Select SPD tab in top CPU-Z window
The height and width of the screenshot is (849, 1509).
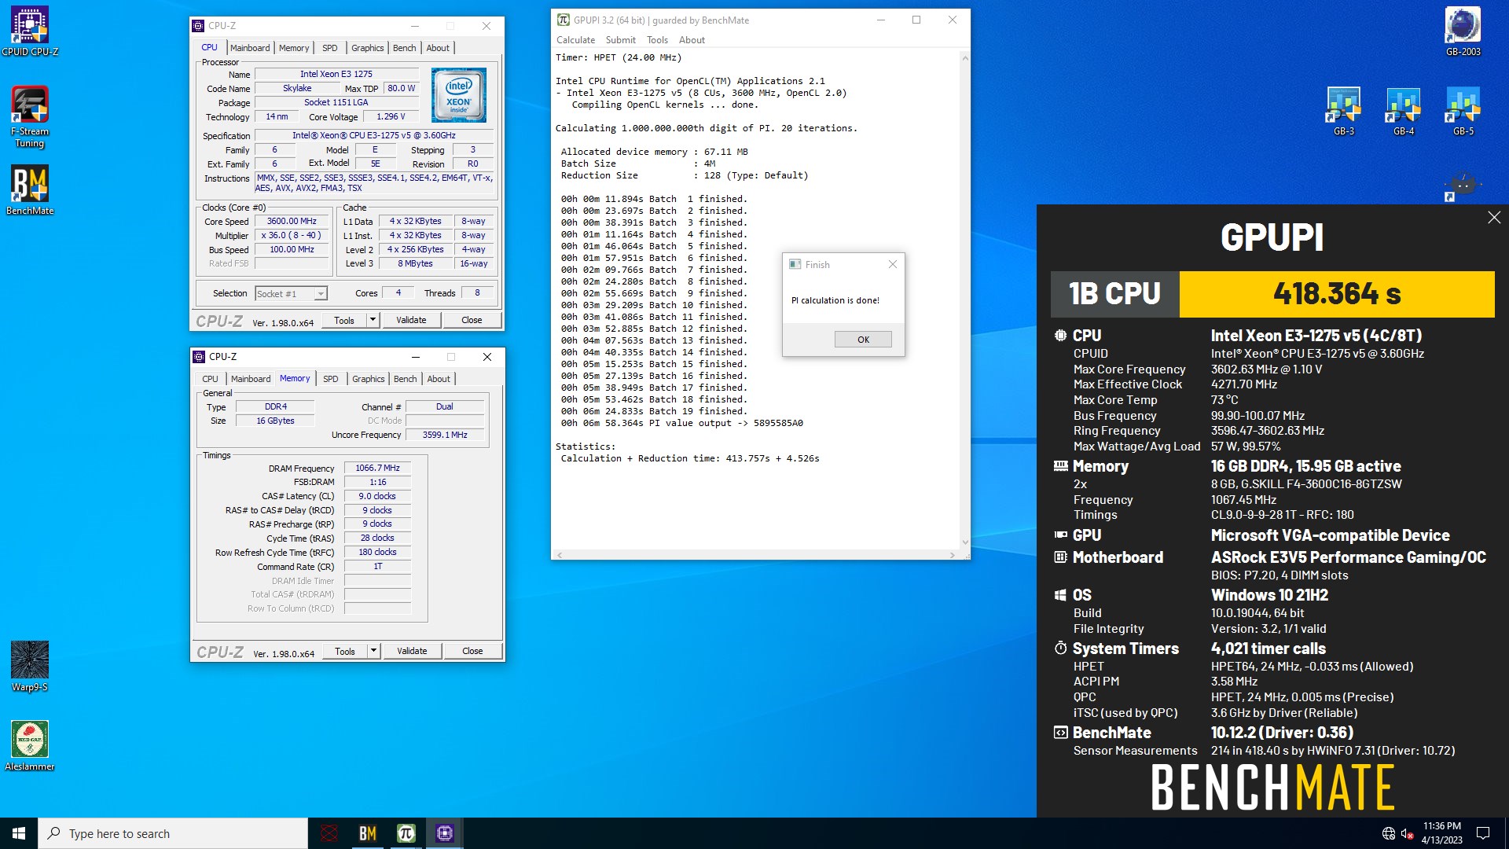(x=330, y=48)
